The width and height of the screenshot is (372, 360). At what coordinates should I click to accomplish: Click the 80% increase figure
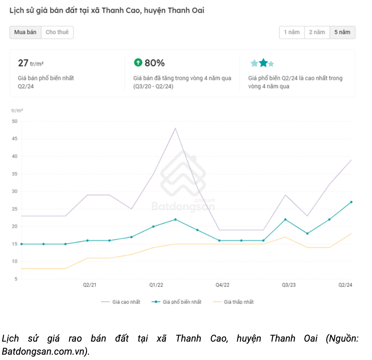pyautogui.click(x=155, y=63)
